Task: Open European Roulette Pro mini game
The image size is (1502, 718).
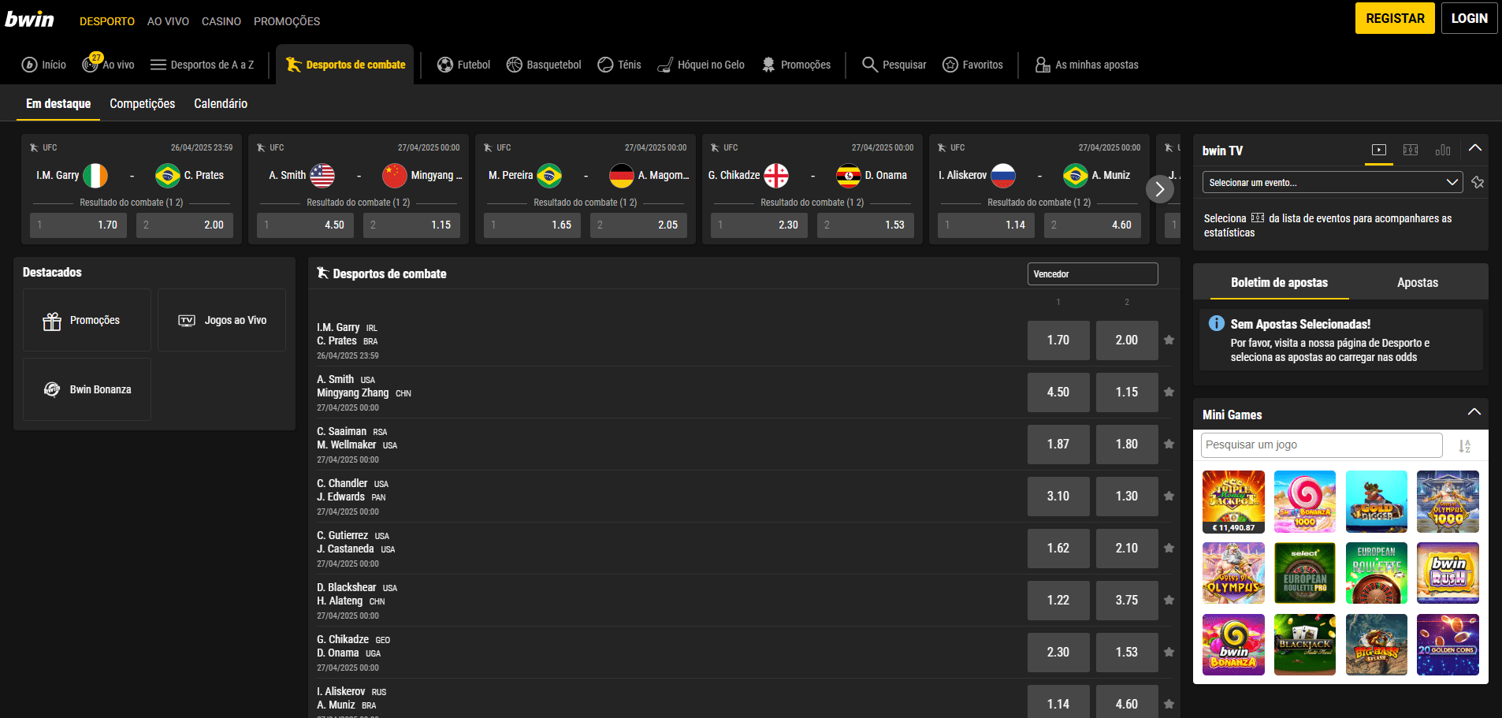Action: pos(1305,574)
